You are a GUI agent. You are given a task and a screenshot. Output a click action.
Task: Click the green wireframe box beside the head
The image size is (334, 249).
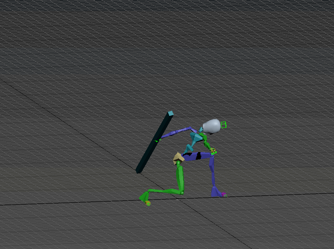(223, 125)
